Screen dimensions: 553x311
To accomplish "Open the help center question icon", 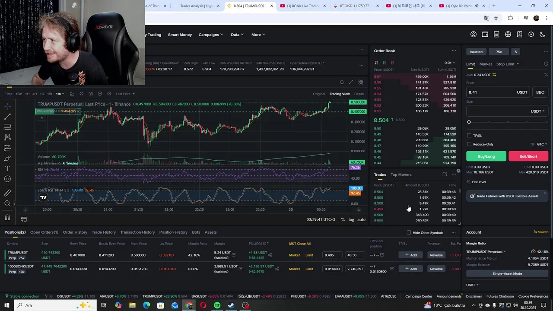I will 520,35.
